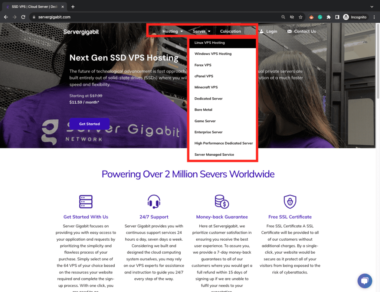Click the Incognito profile icon
This screenshot has width=380, height=292.
pyautogui.click(x=345, y=17)
